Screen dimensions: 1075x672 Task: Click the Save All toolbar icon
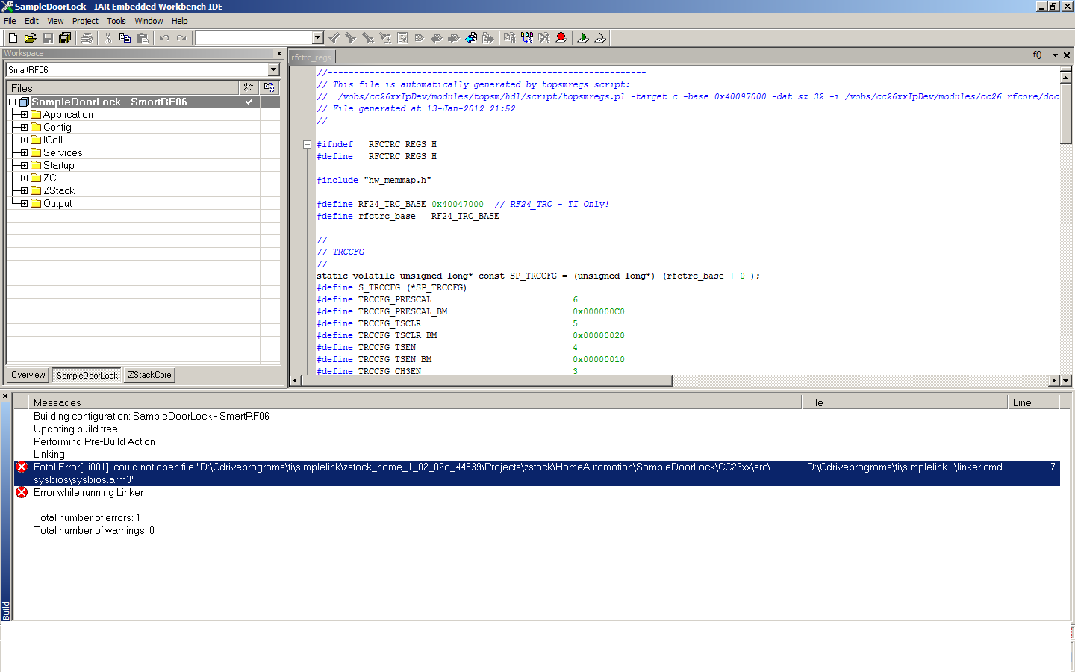click(x=65, y=38)
